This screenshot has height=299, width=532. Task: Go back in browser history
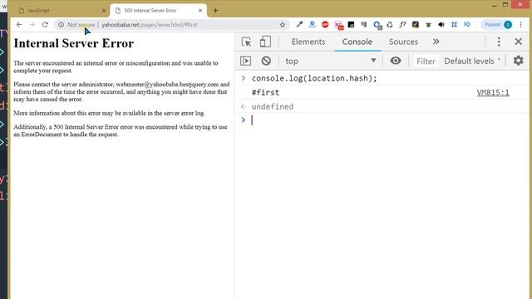tap(19, 24)
